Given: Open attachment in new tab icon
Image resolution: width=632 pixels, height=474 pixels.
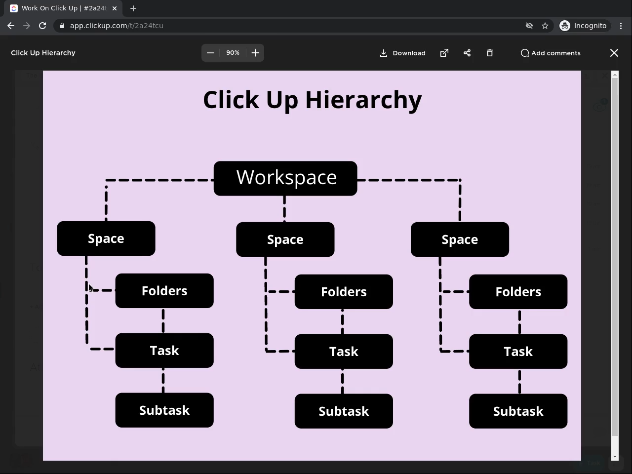Looking at the screenshot, I should [444, 53].
